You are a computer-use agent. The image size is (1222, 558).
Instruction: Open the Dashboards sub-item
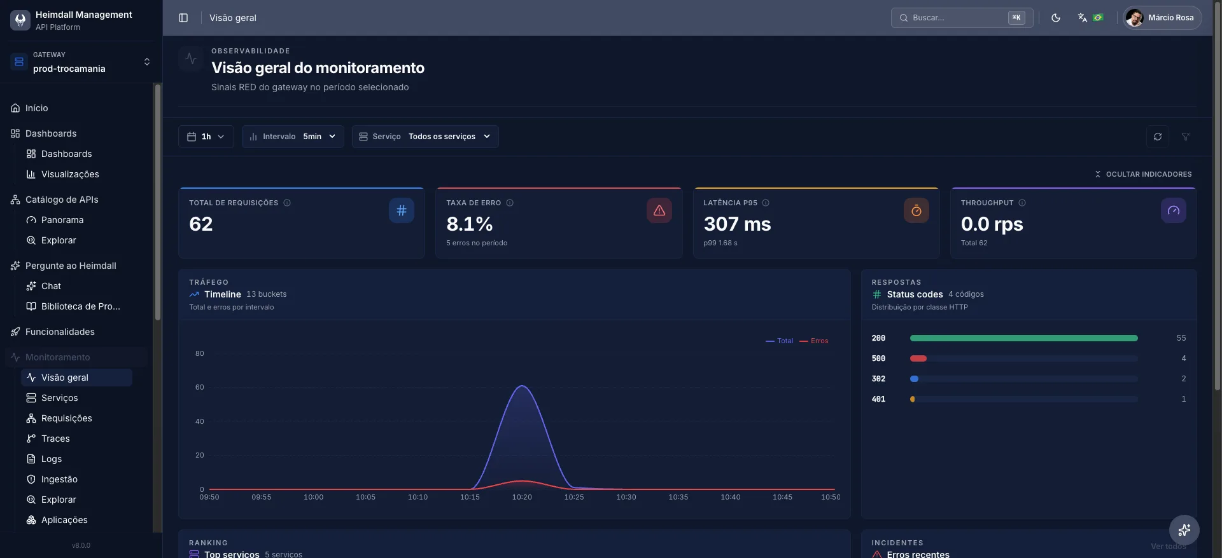click(76, 154)
